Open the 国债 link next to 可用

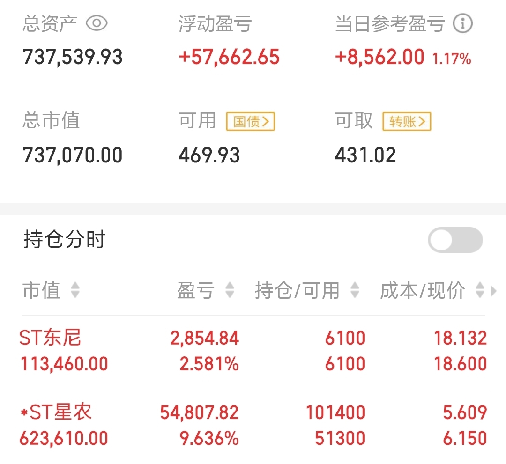[x=250, y=122]
